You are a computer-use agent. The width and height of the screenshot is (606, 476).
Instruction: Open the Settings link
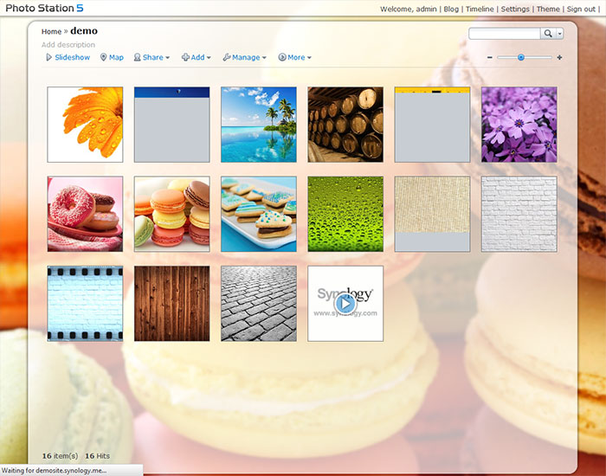click(x=515, y=10)
